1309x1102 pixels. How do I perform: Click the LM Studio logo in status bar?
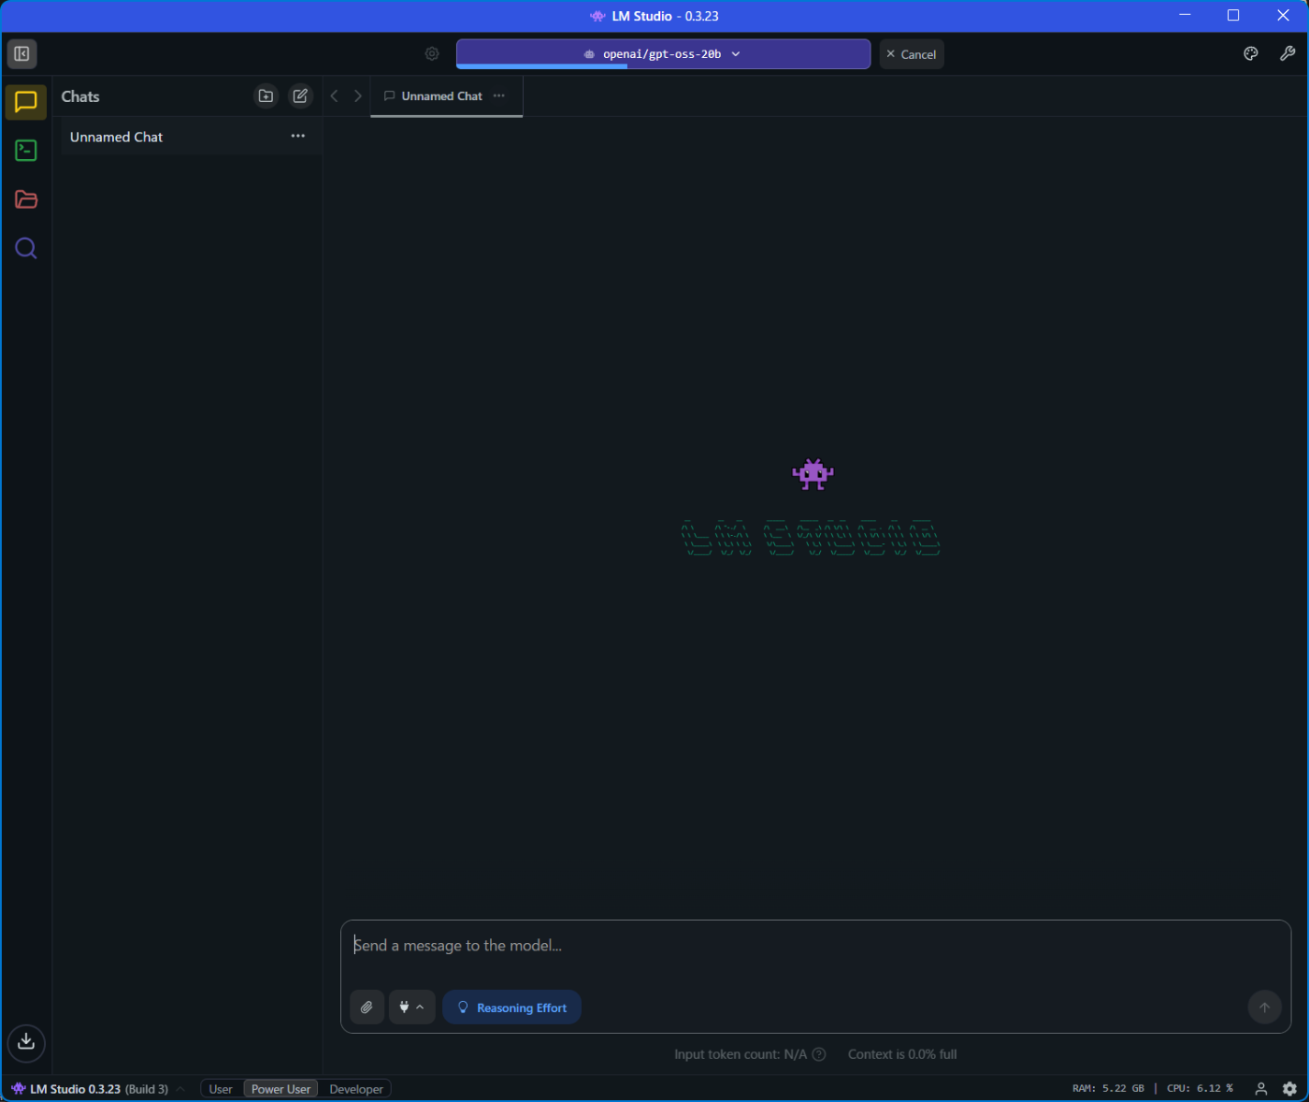[18, 1089]
